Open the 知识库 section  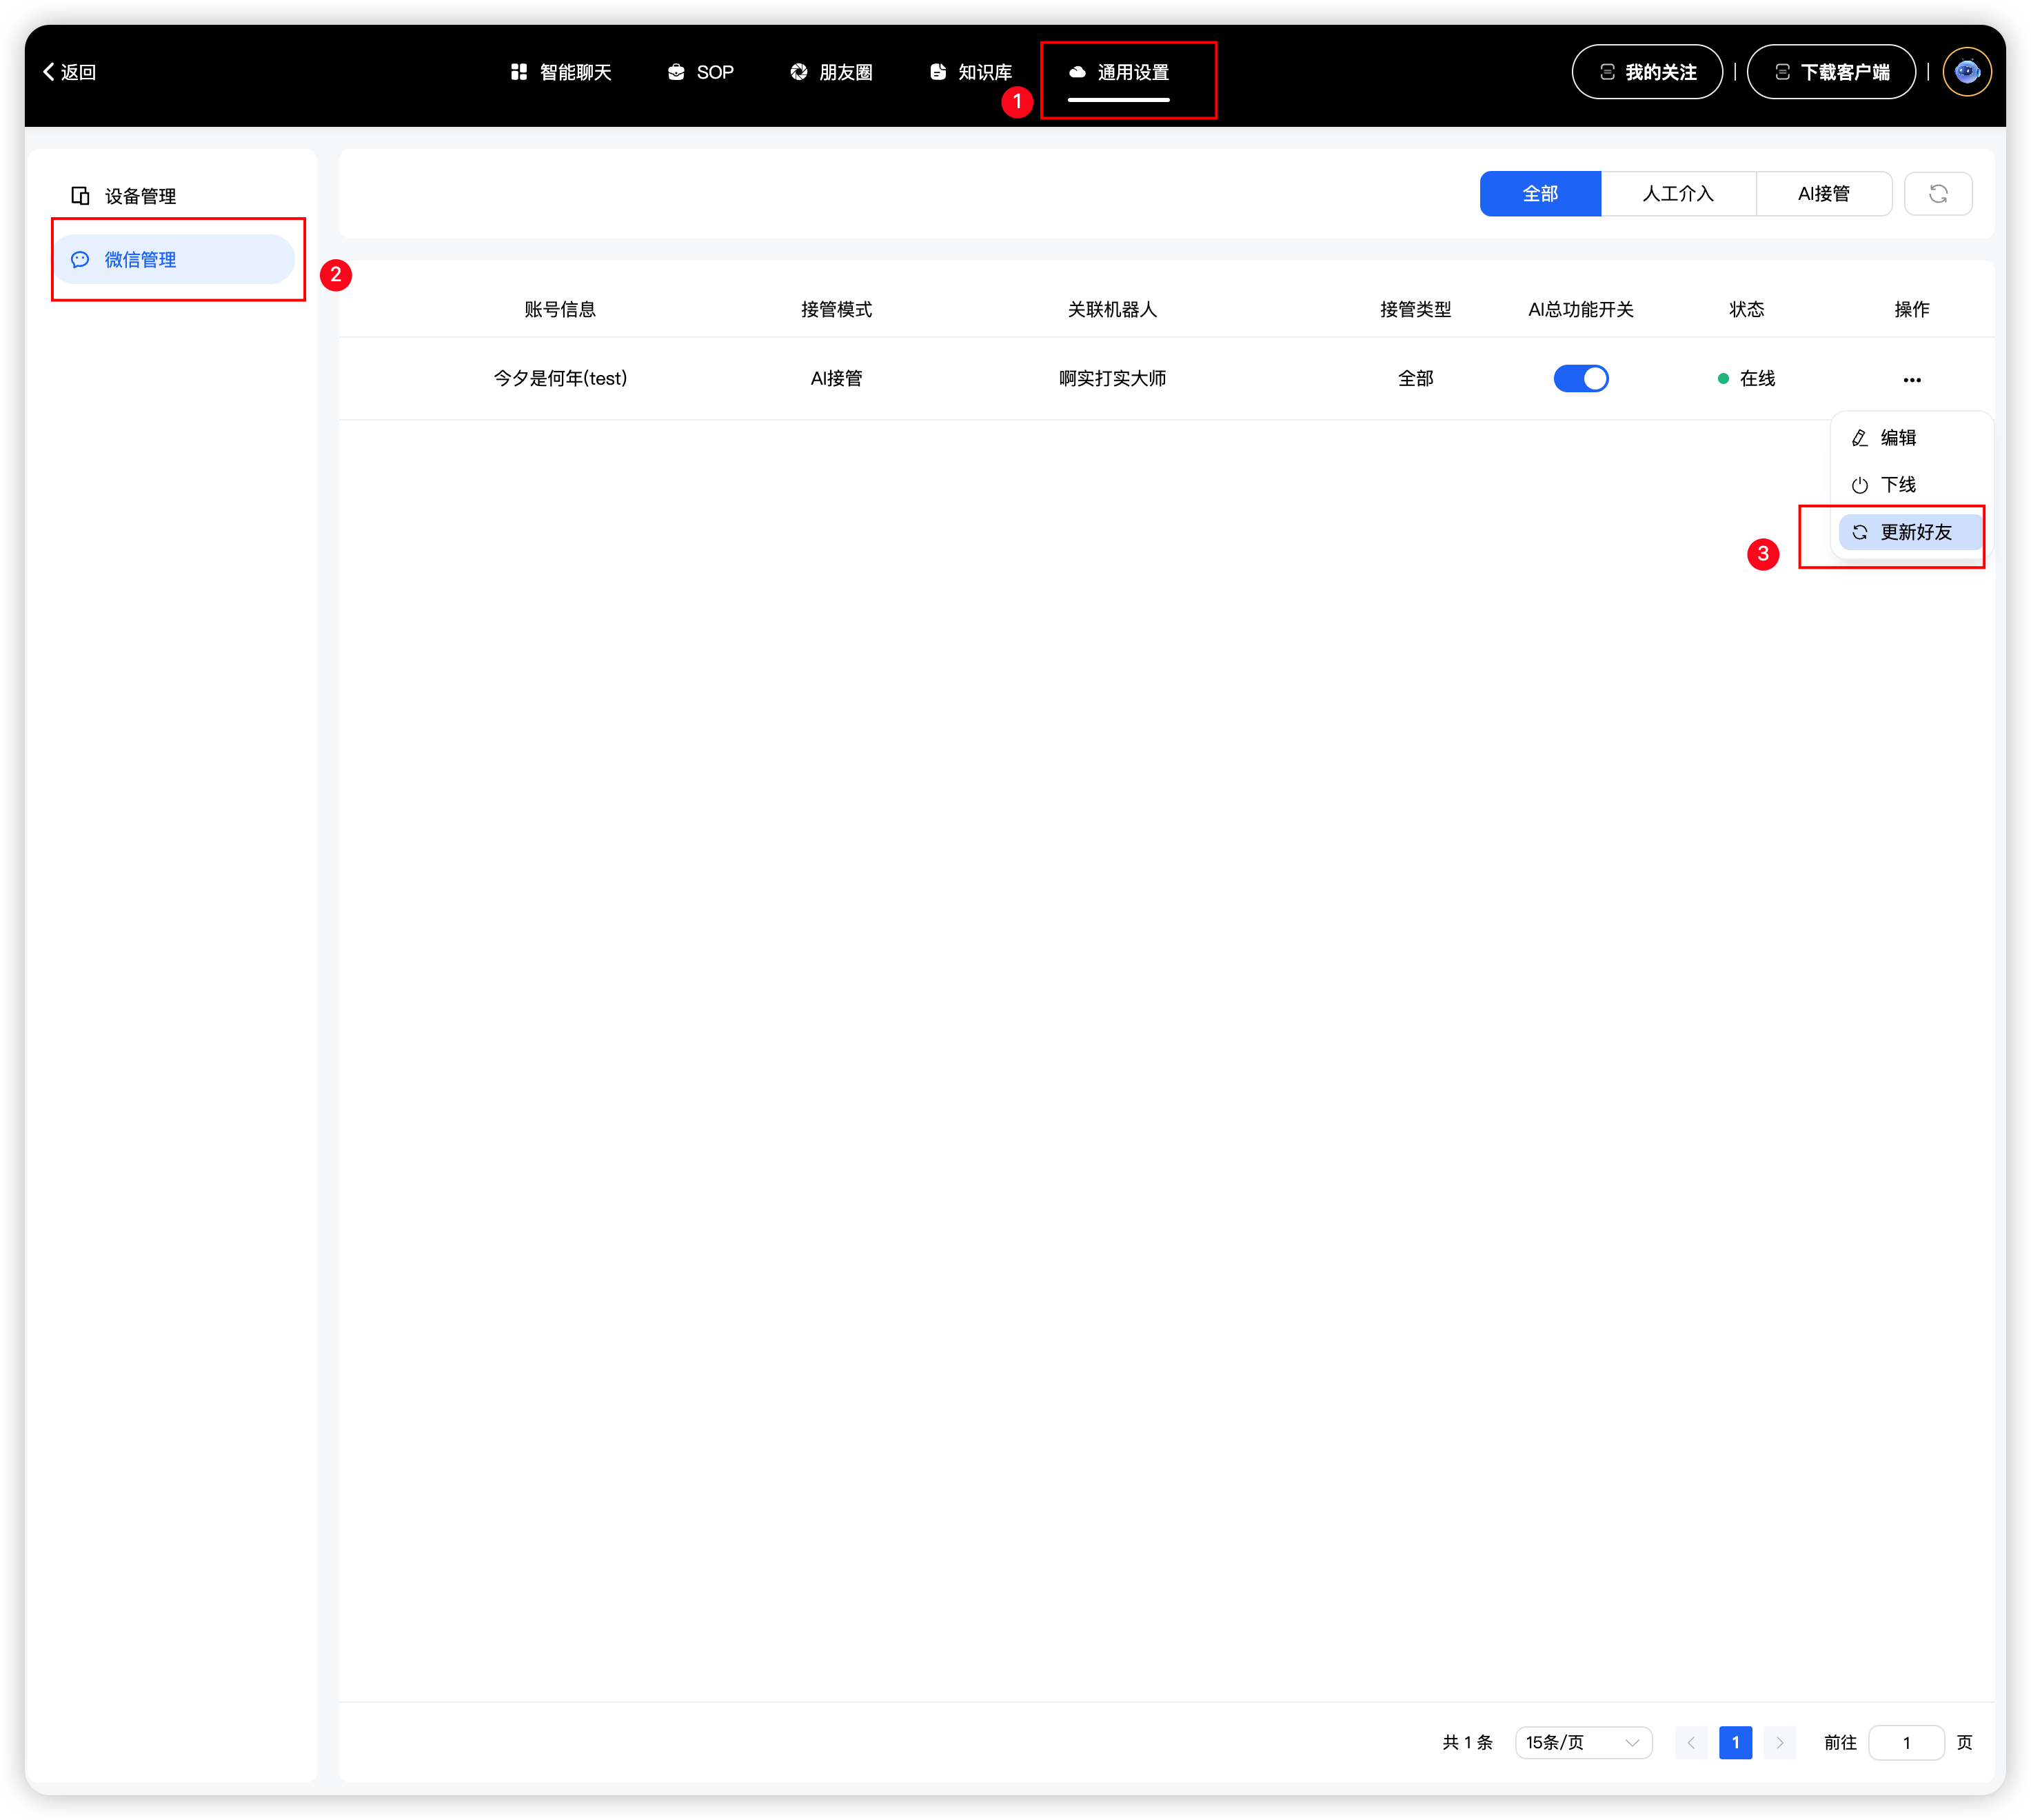click(x=971, y=72)
